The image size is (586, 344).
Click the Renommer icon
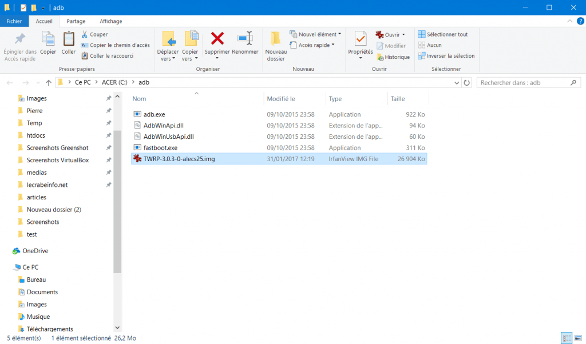[x=245, y=38]
